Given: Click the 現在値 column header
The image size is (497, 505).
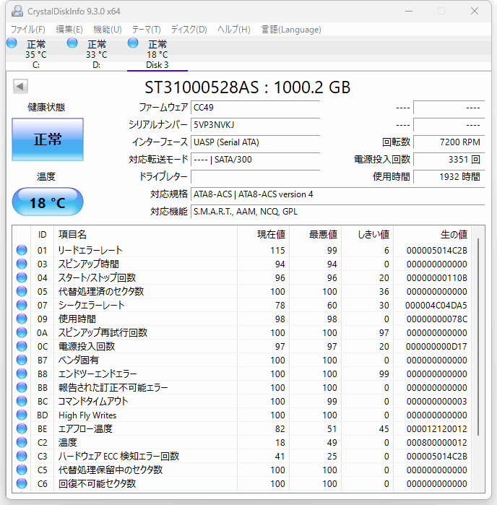Looking at the screenshot, I should point(263,235).
